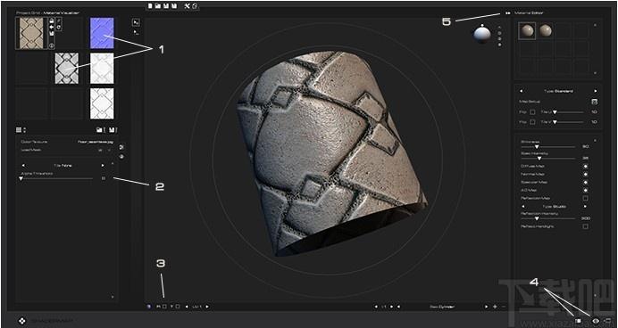This screenshot has height=328, width=618.
Task: Click right arrow of Type Studio selector
Action: [x=585, y=207]
